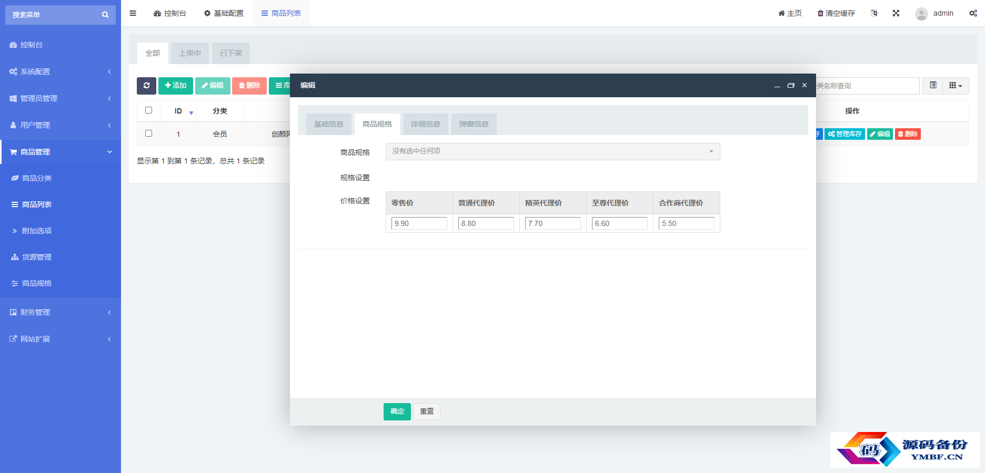Click the 精英代理价 input with 7.70

tap(553, 223)
